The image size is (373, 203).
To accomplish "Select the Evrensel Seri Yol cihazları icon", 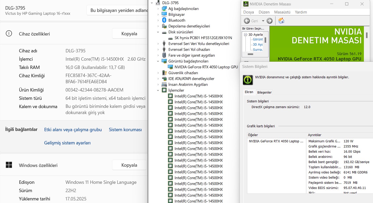I will point(164,50).
